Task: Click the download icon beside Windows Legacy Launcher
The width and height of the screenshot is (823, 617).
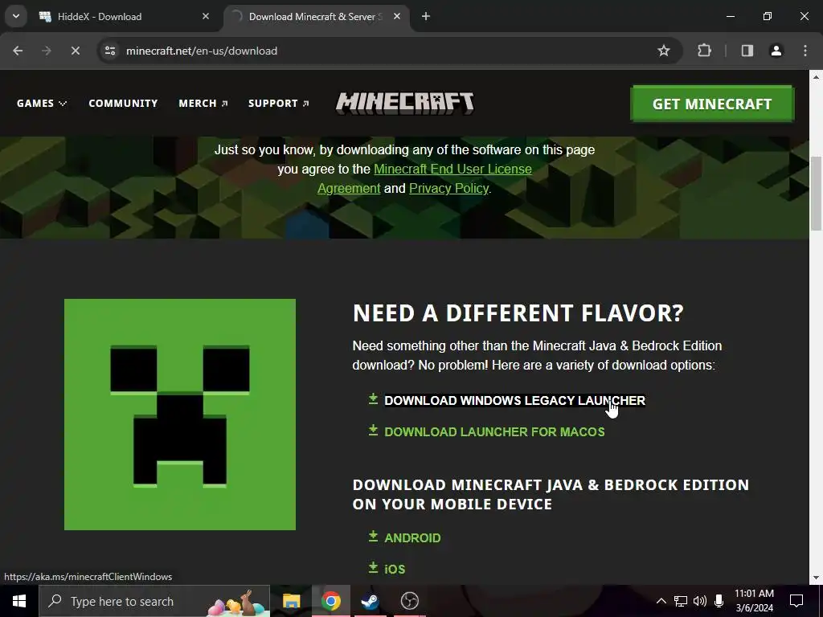Action: 373,399
